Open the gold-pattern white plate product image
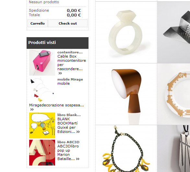 tap(174, 94)
